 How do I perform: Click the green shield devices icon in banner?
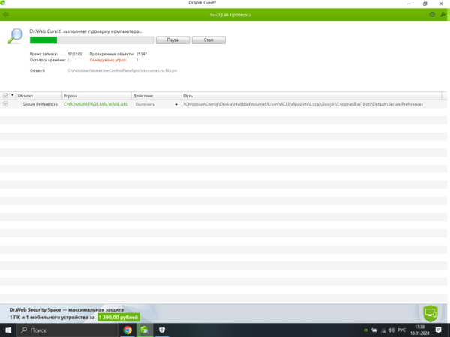tap(430, 313)
